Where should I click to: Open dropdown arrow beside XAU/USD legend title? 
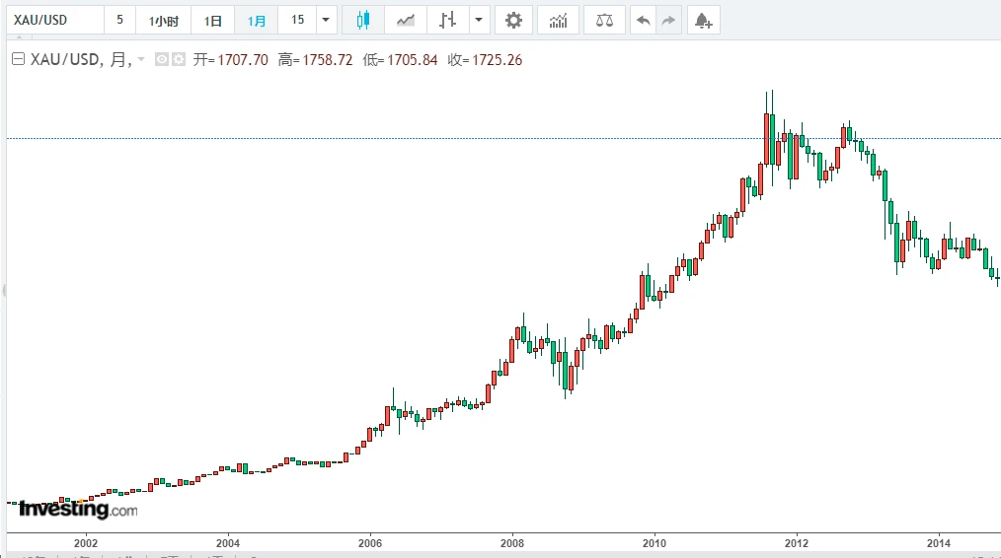[141, 60]
